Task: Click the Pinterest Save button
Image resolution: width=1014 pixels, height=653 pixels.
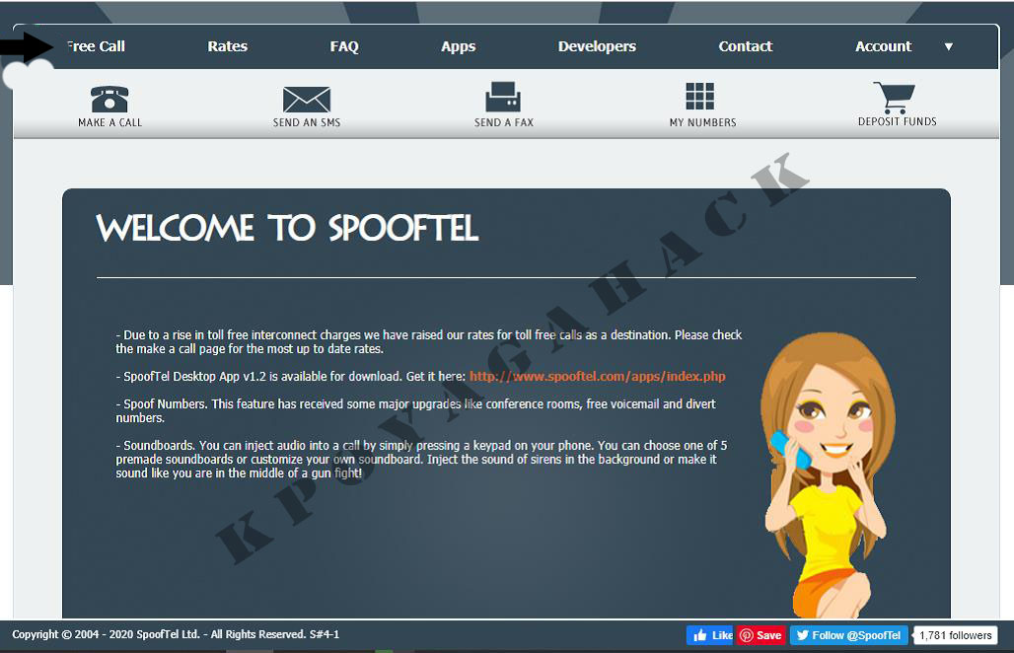Action: pos(761,635)
